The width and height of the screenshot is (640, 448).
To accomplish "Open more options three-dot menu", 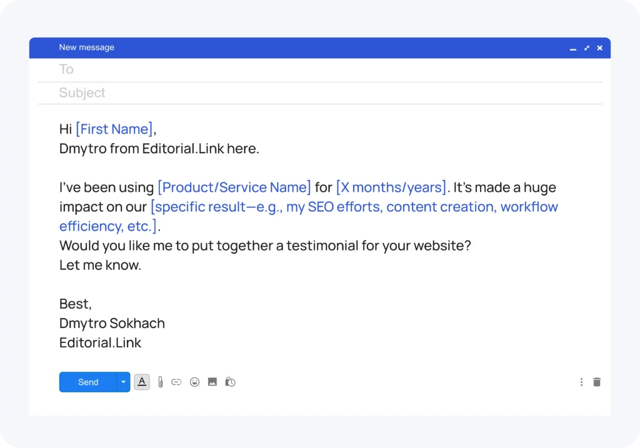I will [x=581, y=382].
